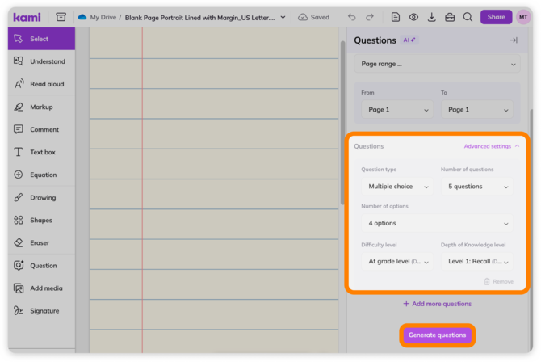Click the My Drive breadcrumb
Screen dimensions: 541x362
103,17
